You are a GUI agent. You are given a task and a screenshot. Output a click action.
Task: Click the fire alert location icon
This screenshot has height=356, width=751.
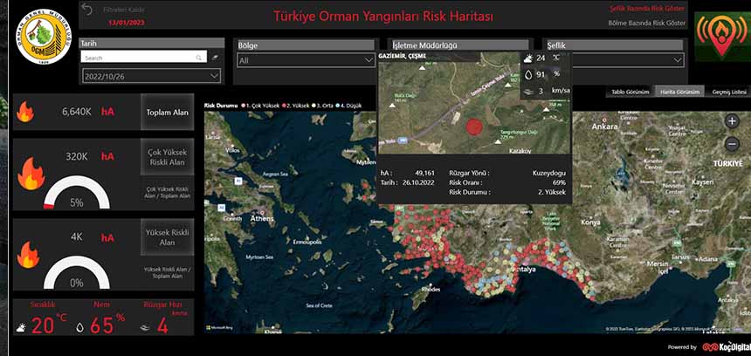722,37
